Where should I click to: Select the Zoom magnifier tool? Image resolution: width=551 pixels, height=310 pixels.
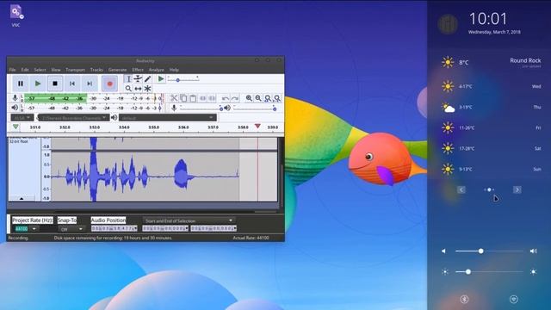[x=128, y=89]
